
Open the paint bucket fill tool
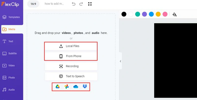click(x=175, y=15)
